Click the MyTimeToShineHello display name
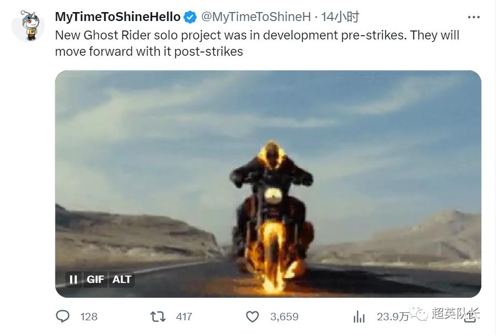Screen dimensions: 496x335 point(117,17)
